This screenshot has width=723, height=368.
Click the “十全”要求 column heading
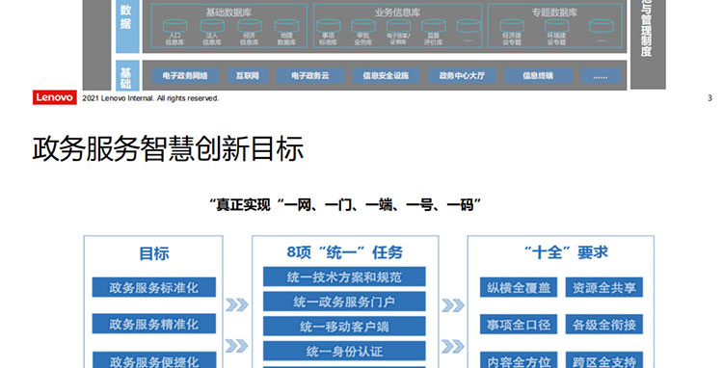tap(566, 252)
